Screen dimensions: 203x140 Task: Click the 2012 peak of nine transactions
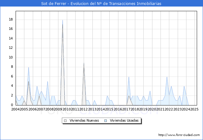84,63
